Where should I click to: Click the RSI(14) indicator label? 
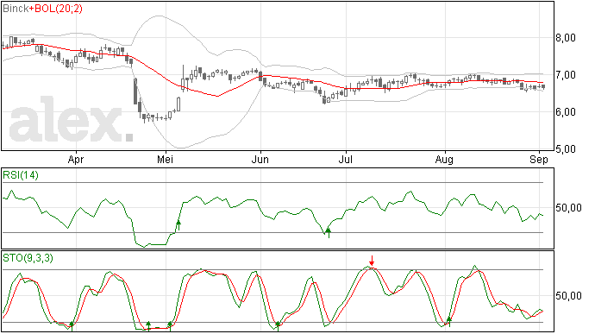21,175
